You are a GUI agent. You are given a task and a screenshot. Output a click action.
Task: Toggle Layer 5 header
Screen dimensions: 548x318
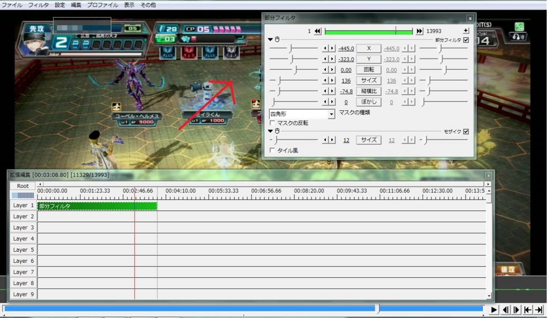tap(24, 250)
